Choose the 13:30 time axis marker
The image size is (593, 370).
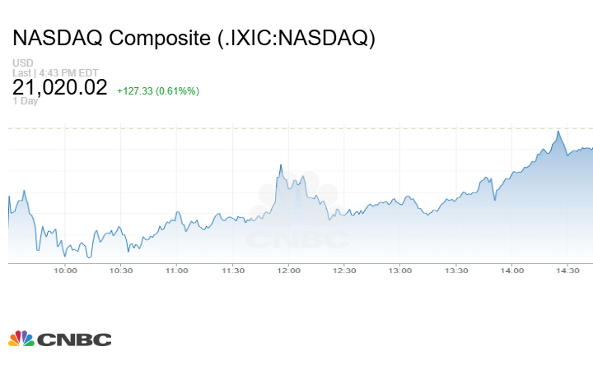[x=456, y=271]
